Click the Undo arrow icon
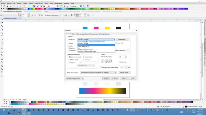The height and width of the screenshot is (115, 206). [24, 6]
